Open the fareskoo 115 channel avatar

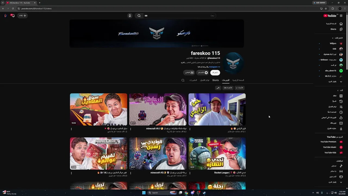(233, 63)
